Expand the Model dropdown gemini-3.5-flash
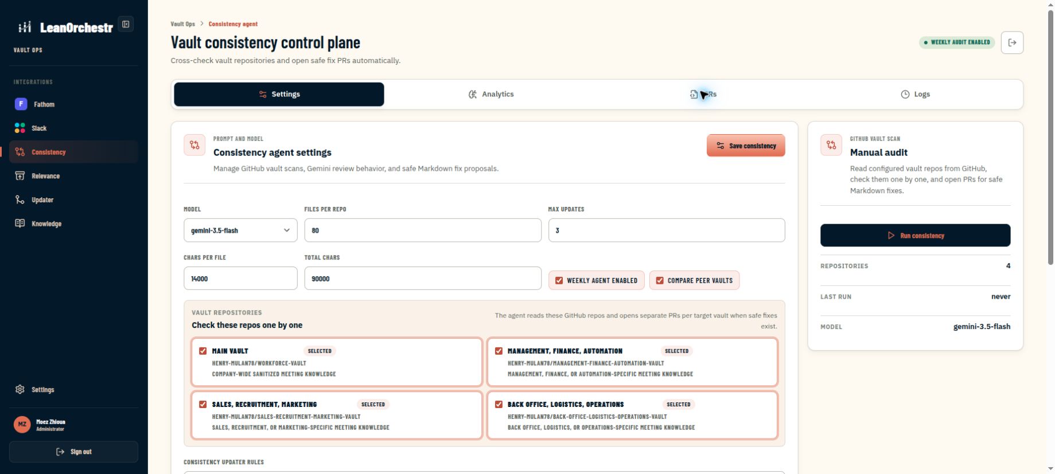 [x=240, y=230]
